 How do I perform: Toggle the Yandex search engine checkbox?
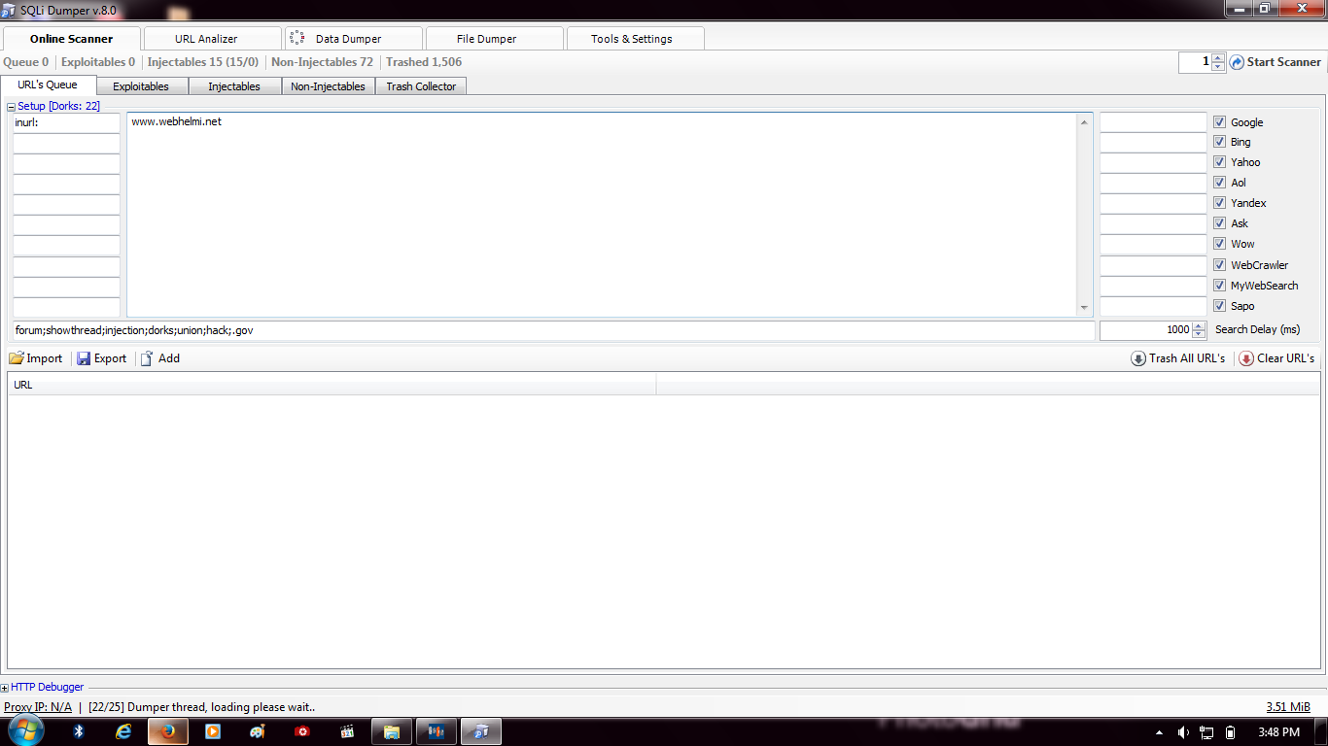pyautogui.click(x=1219, y=203)
